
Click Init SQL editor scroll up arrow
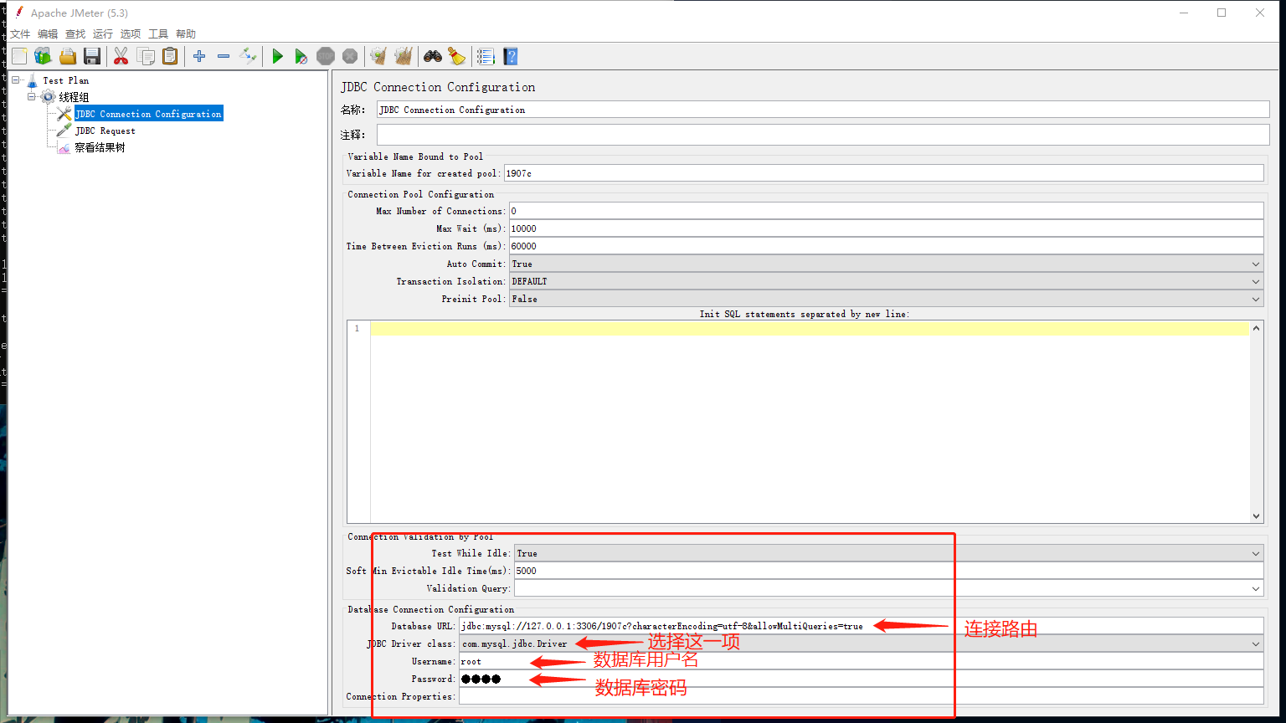(1256, 328)
